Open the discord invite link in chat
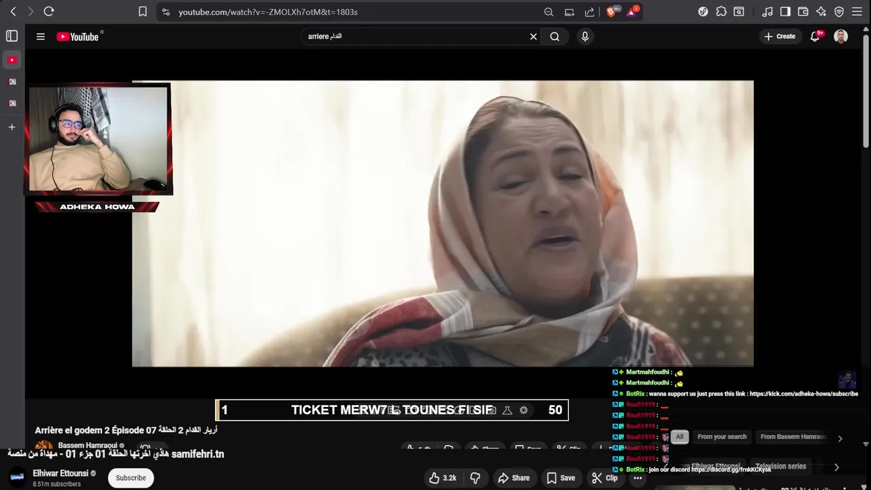871x490 pixels. coord(732,470)
